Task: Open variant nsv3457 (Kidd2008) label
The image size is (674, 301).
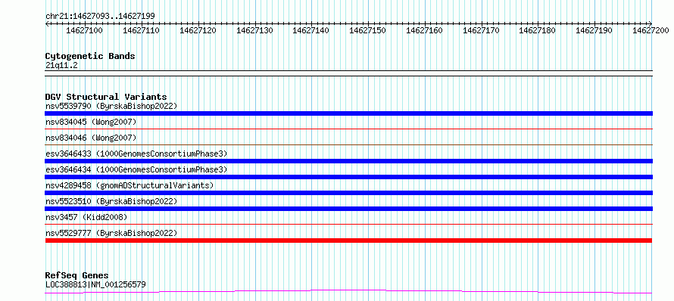Action: click(86, 217)
